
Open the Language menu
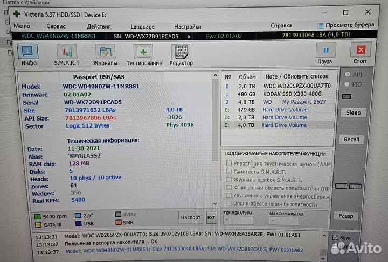click(x=142, y=27)
